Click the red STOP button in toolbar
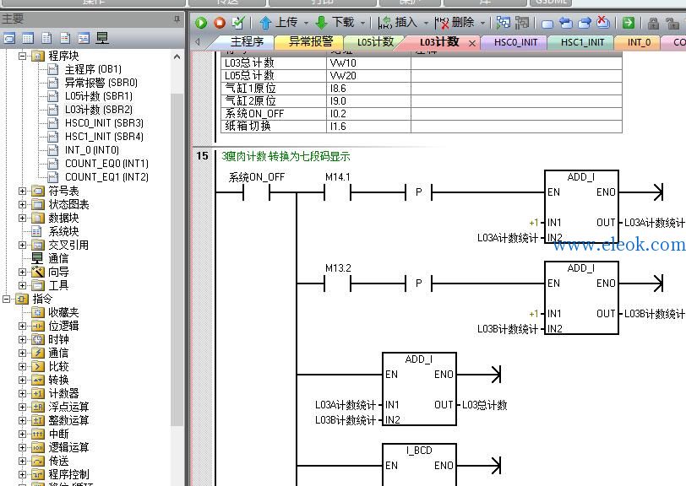This screenshot has height=486, width=686. click(x=220, y=23)
